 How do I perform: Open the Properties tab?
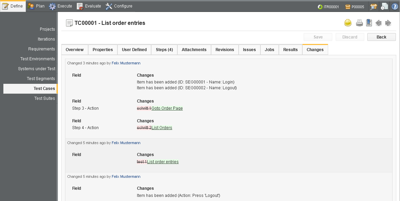click(x=103, y=49)
